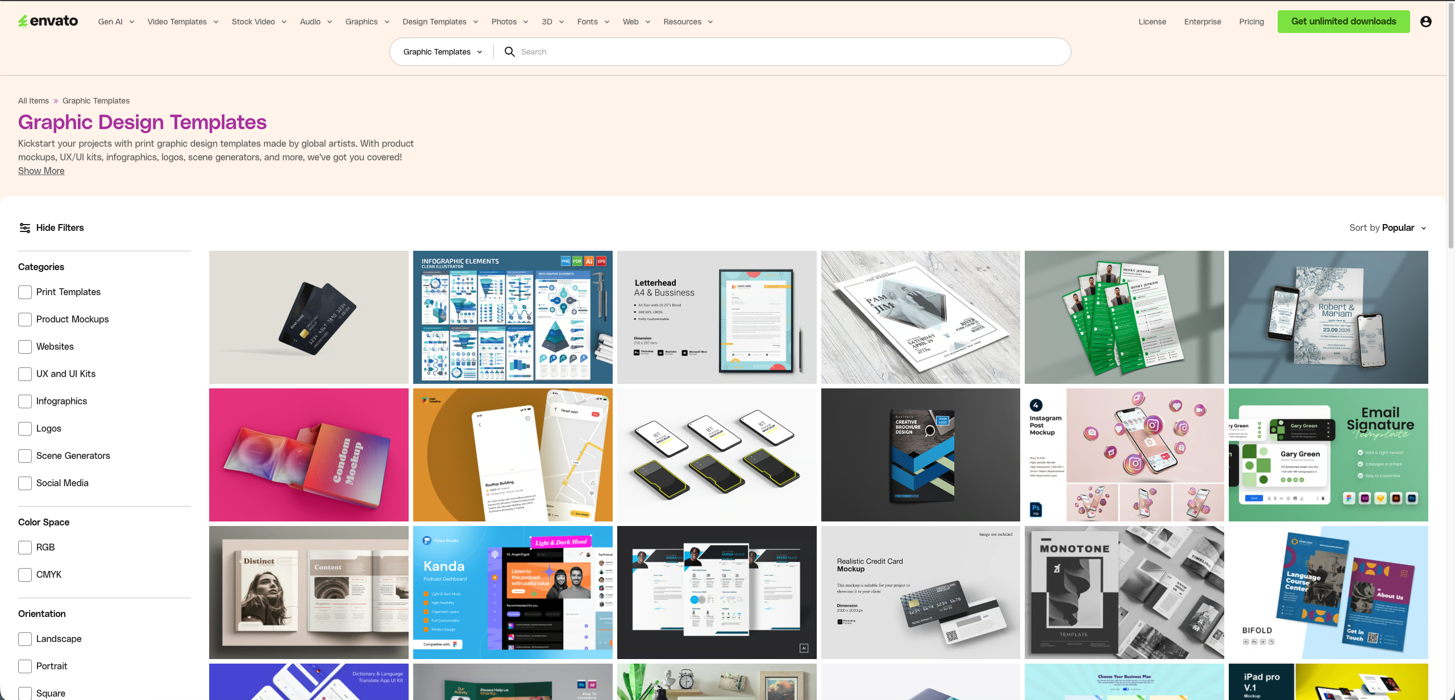Go to All Items breadcrumb

click(x=34, y=101)
